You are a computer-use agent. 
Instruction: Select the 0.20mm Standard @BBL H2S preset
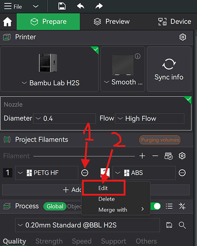tap(88, 225)
